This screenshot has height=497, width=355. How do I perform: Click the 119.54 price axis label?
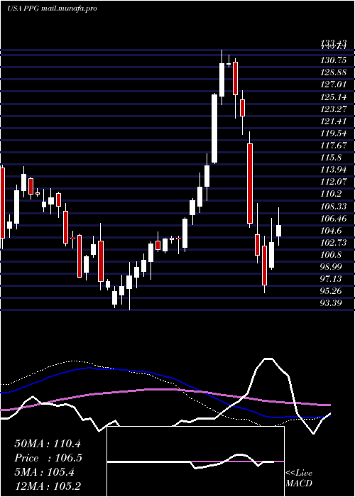(334, 133)
